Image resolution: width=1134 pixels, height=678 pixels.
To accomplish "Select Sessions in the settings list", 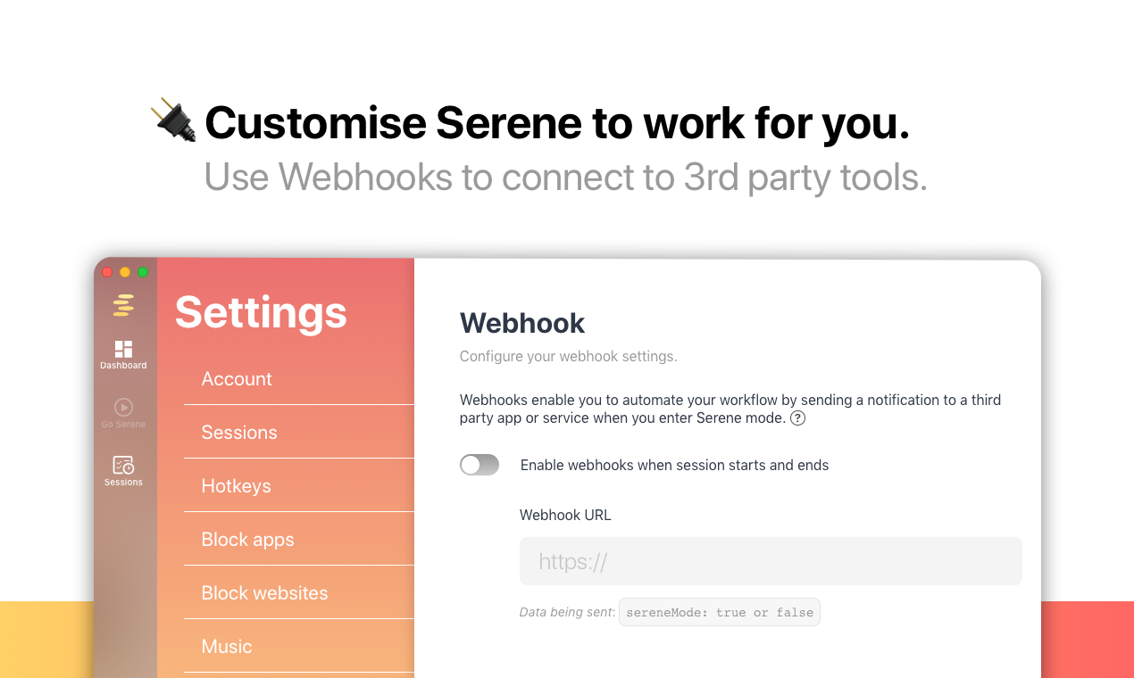I will pos(239,432).
